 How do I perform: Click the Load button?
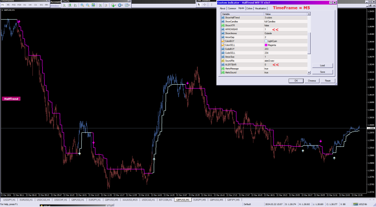(322, 65)
